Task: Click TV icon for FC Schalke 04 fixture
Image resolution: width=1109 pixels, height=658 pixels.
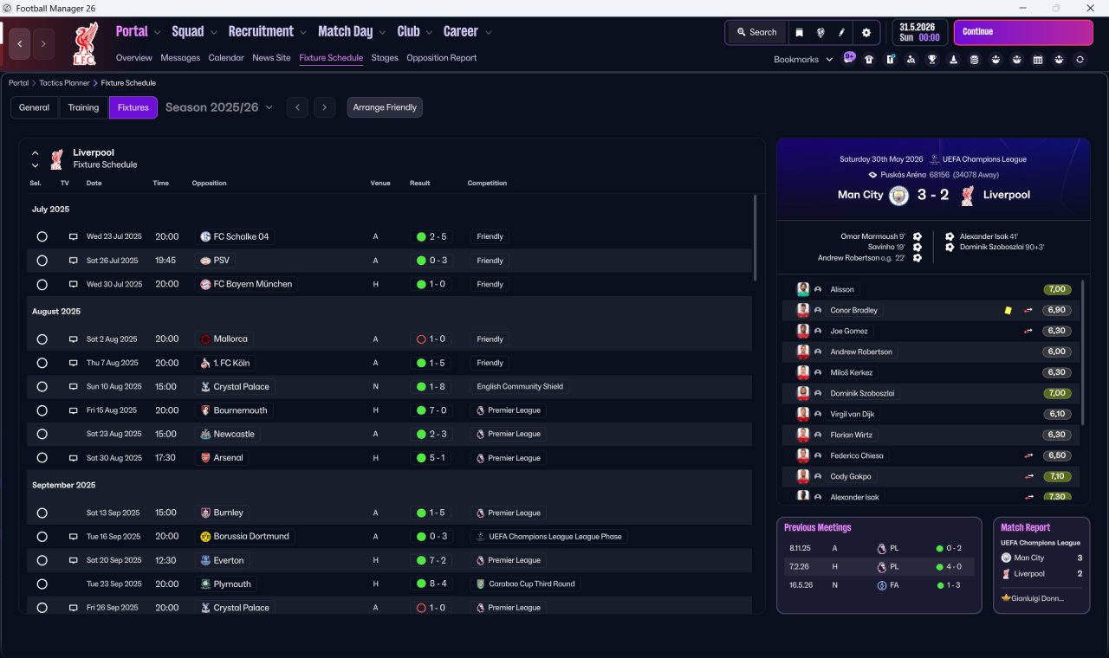Action: 74,236
